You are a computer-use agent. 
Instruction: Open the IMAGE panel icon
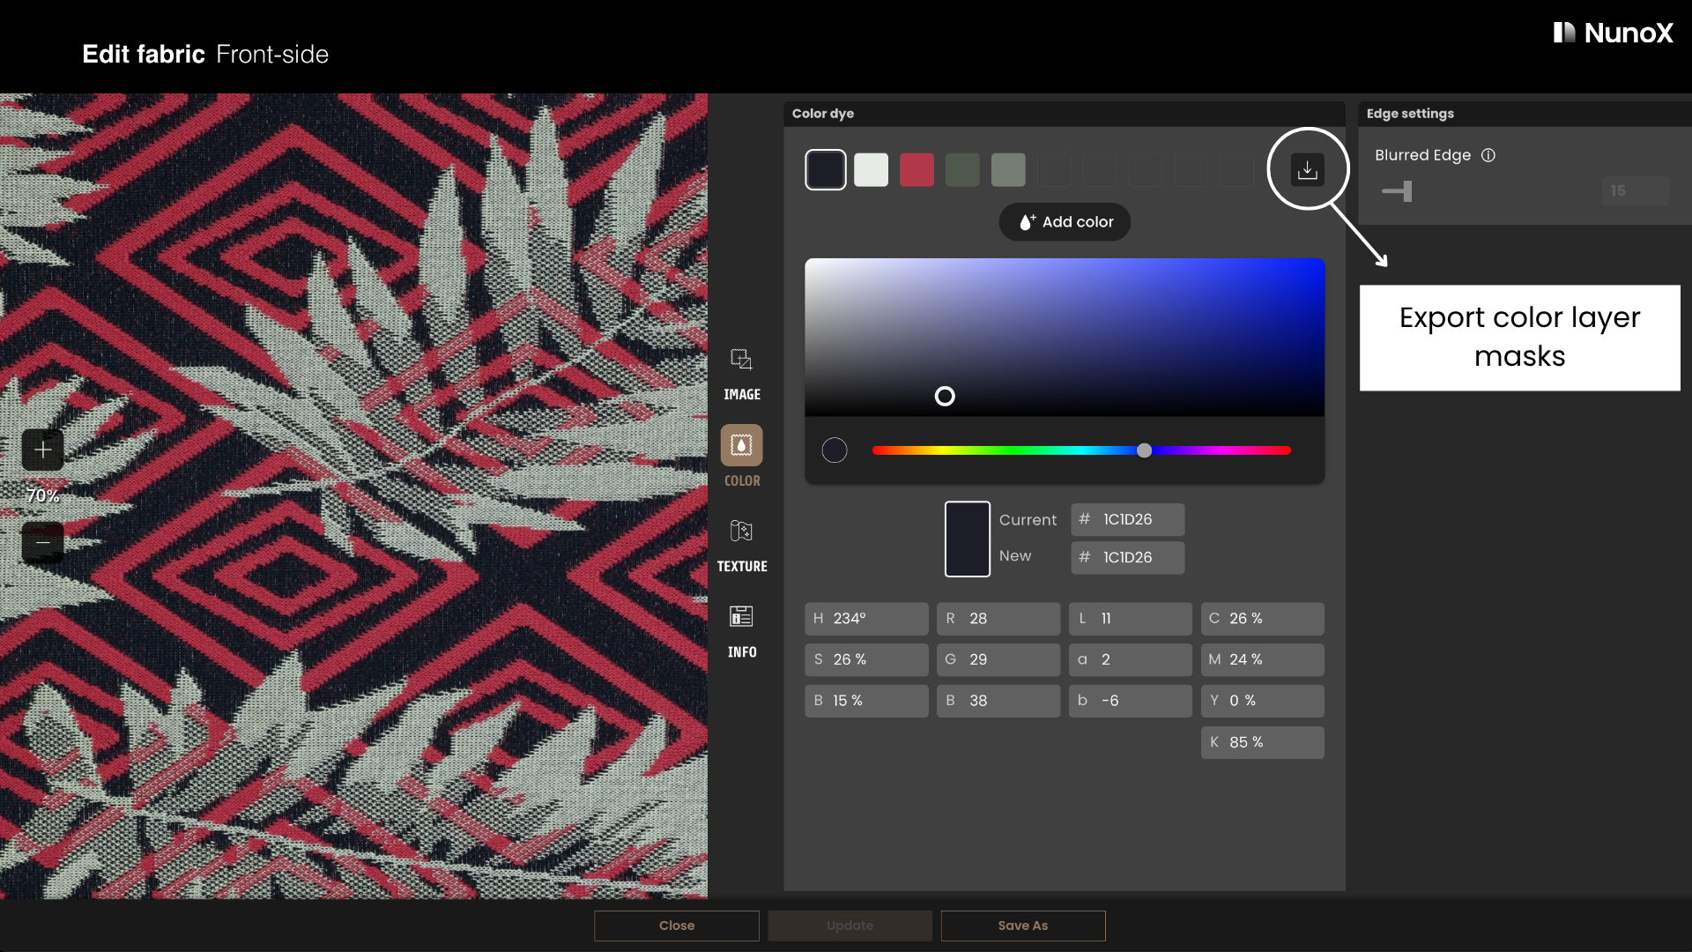tap(741, 360)
